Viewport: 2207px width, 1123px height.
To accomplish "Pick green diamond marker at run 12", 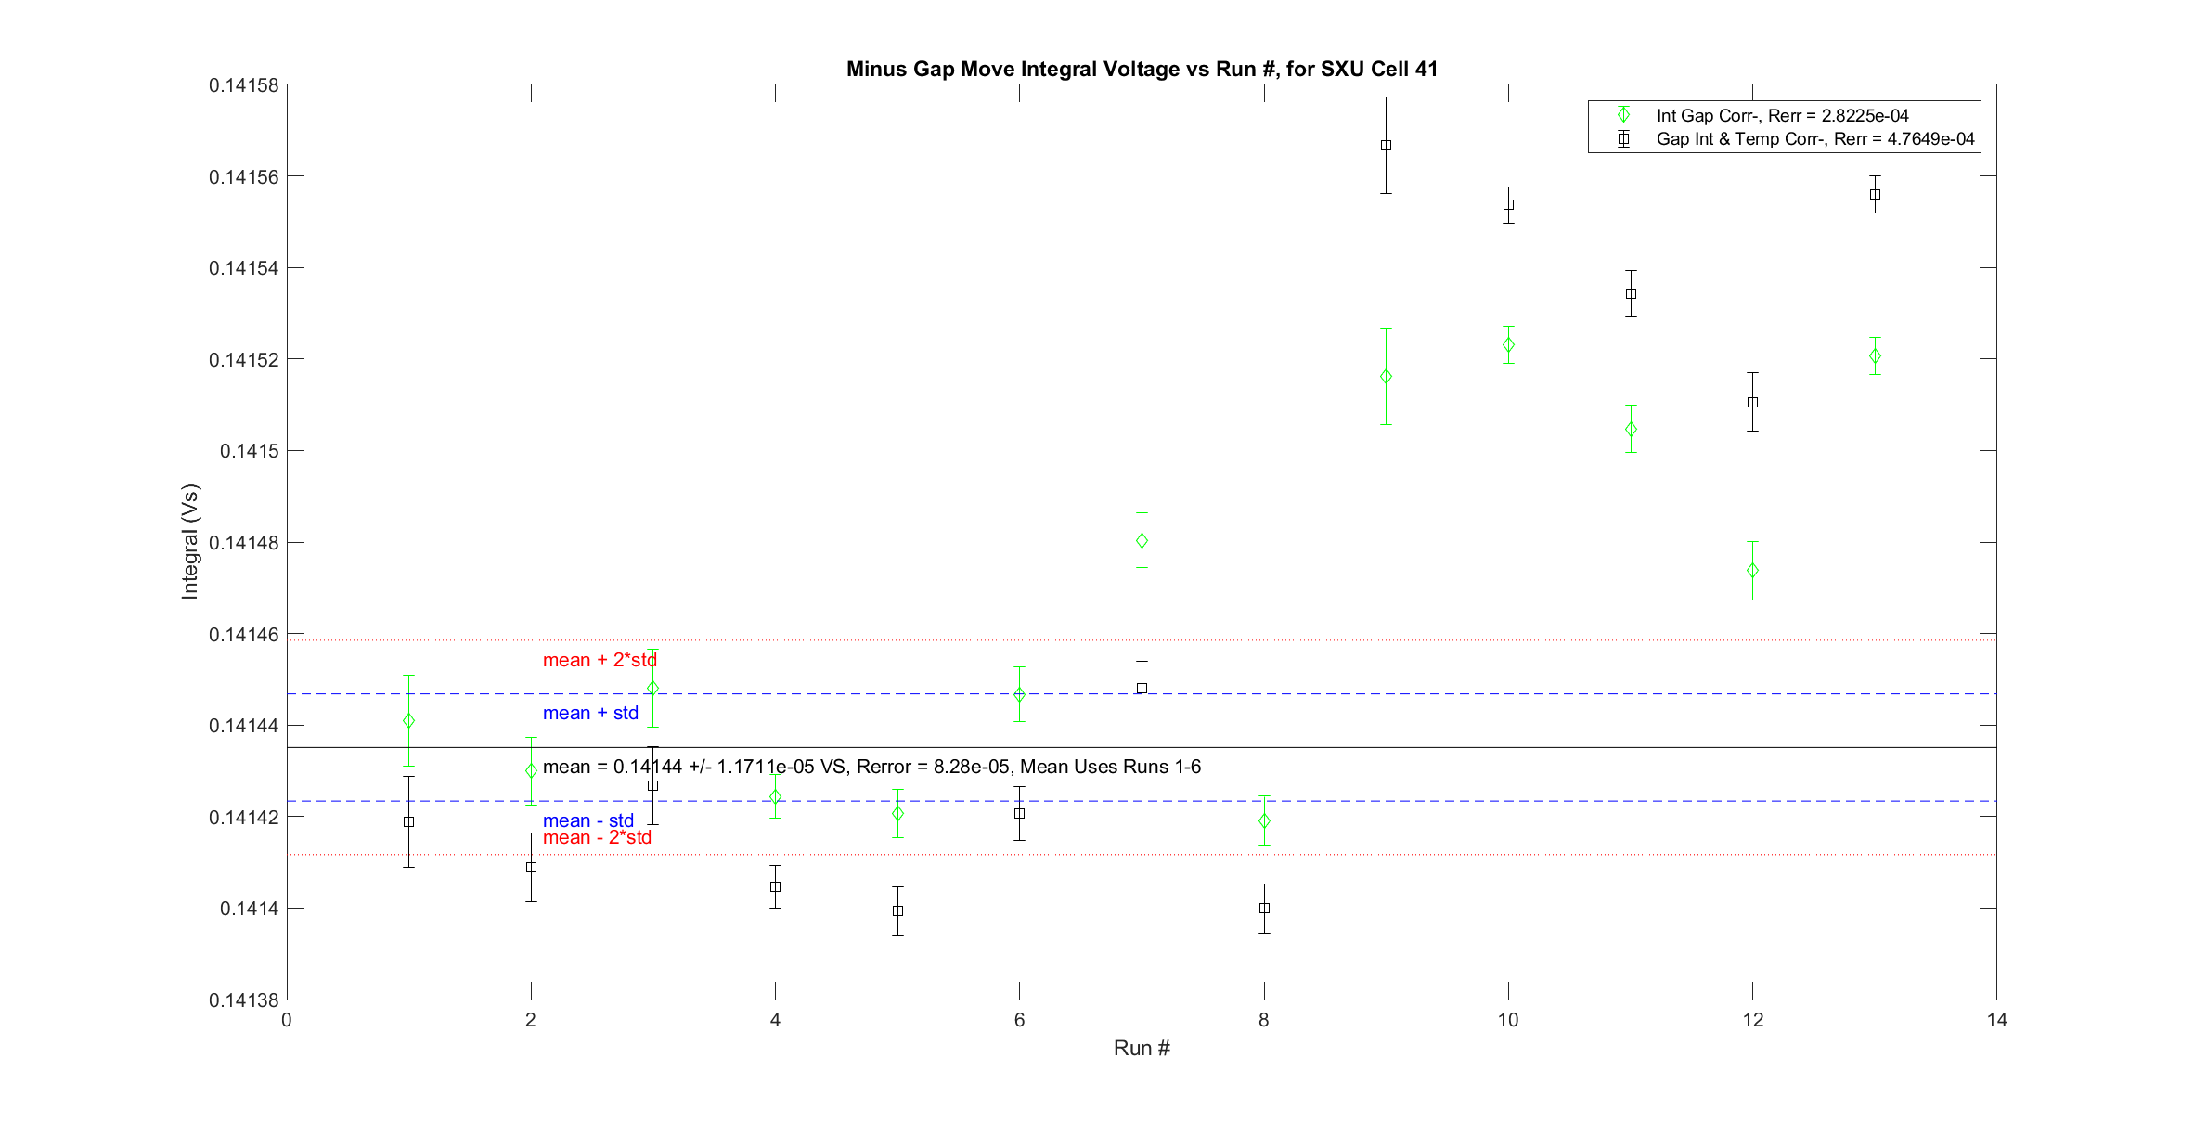I will 1752,570.
